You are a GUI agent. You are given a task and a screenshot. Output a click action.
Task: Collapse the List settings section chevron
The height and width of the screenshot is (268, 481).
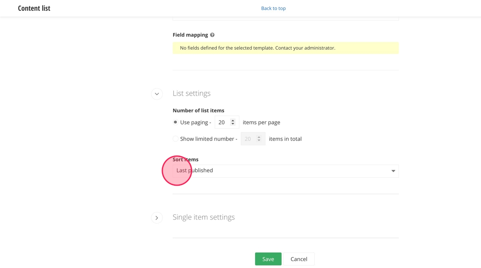[157, 93]
